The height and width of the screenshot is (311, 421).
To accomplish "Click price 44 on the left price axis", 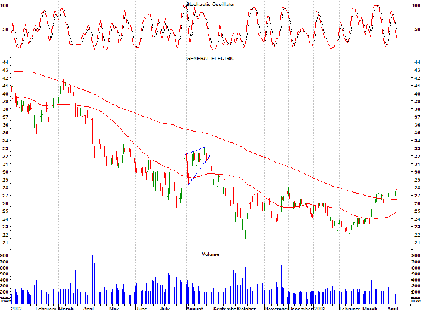I will click(x=5, y=62).
